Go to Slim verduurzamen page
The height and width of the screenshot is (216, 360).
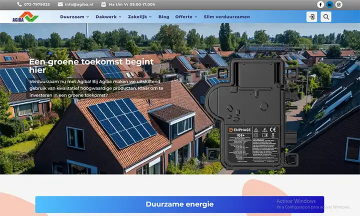[227, 17]
